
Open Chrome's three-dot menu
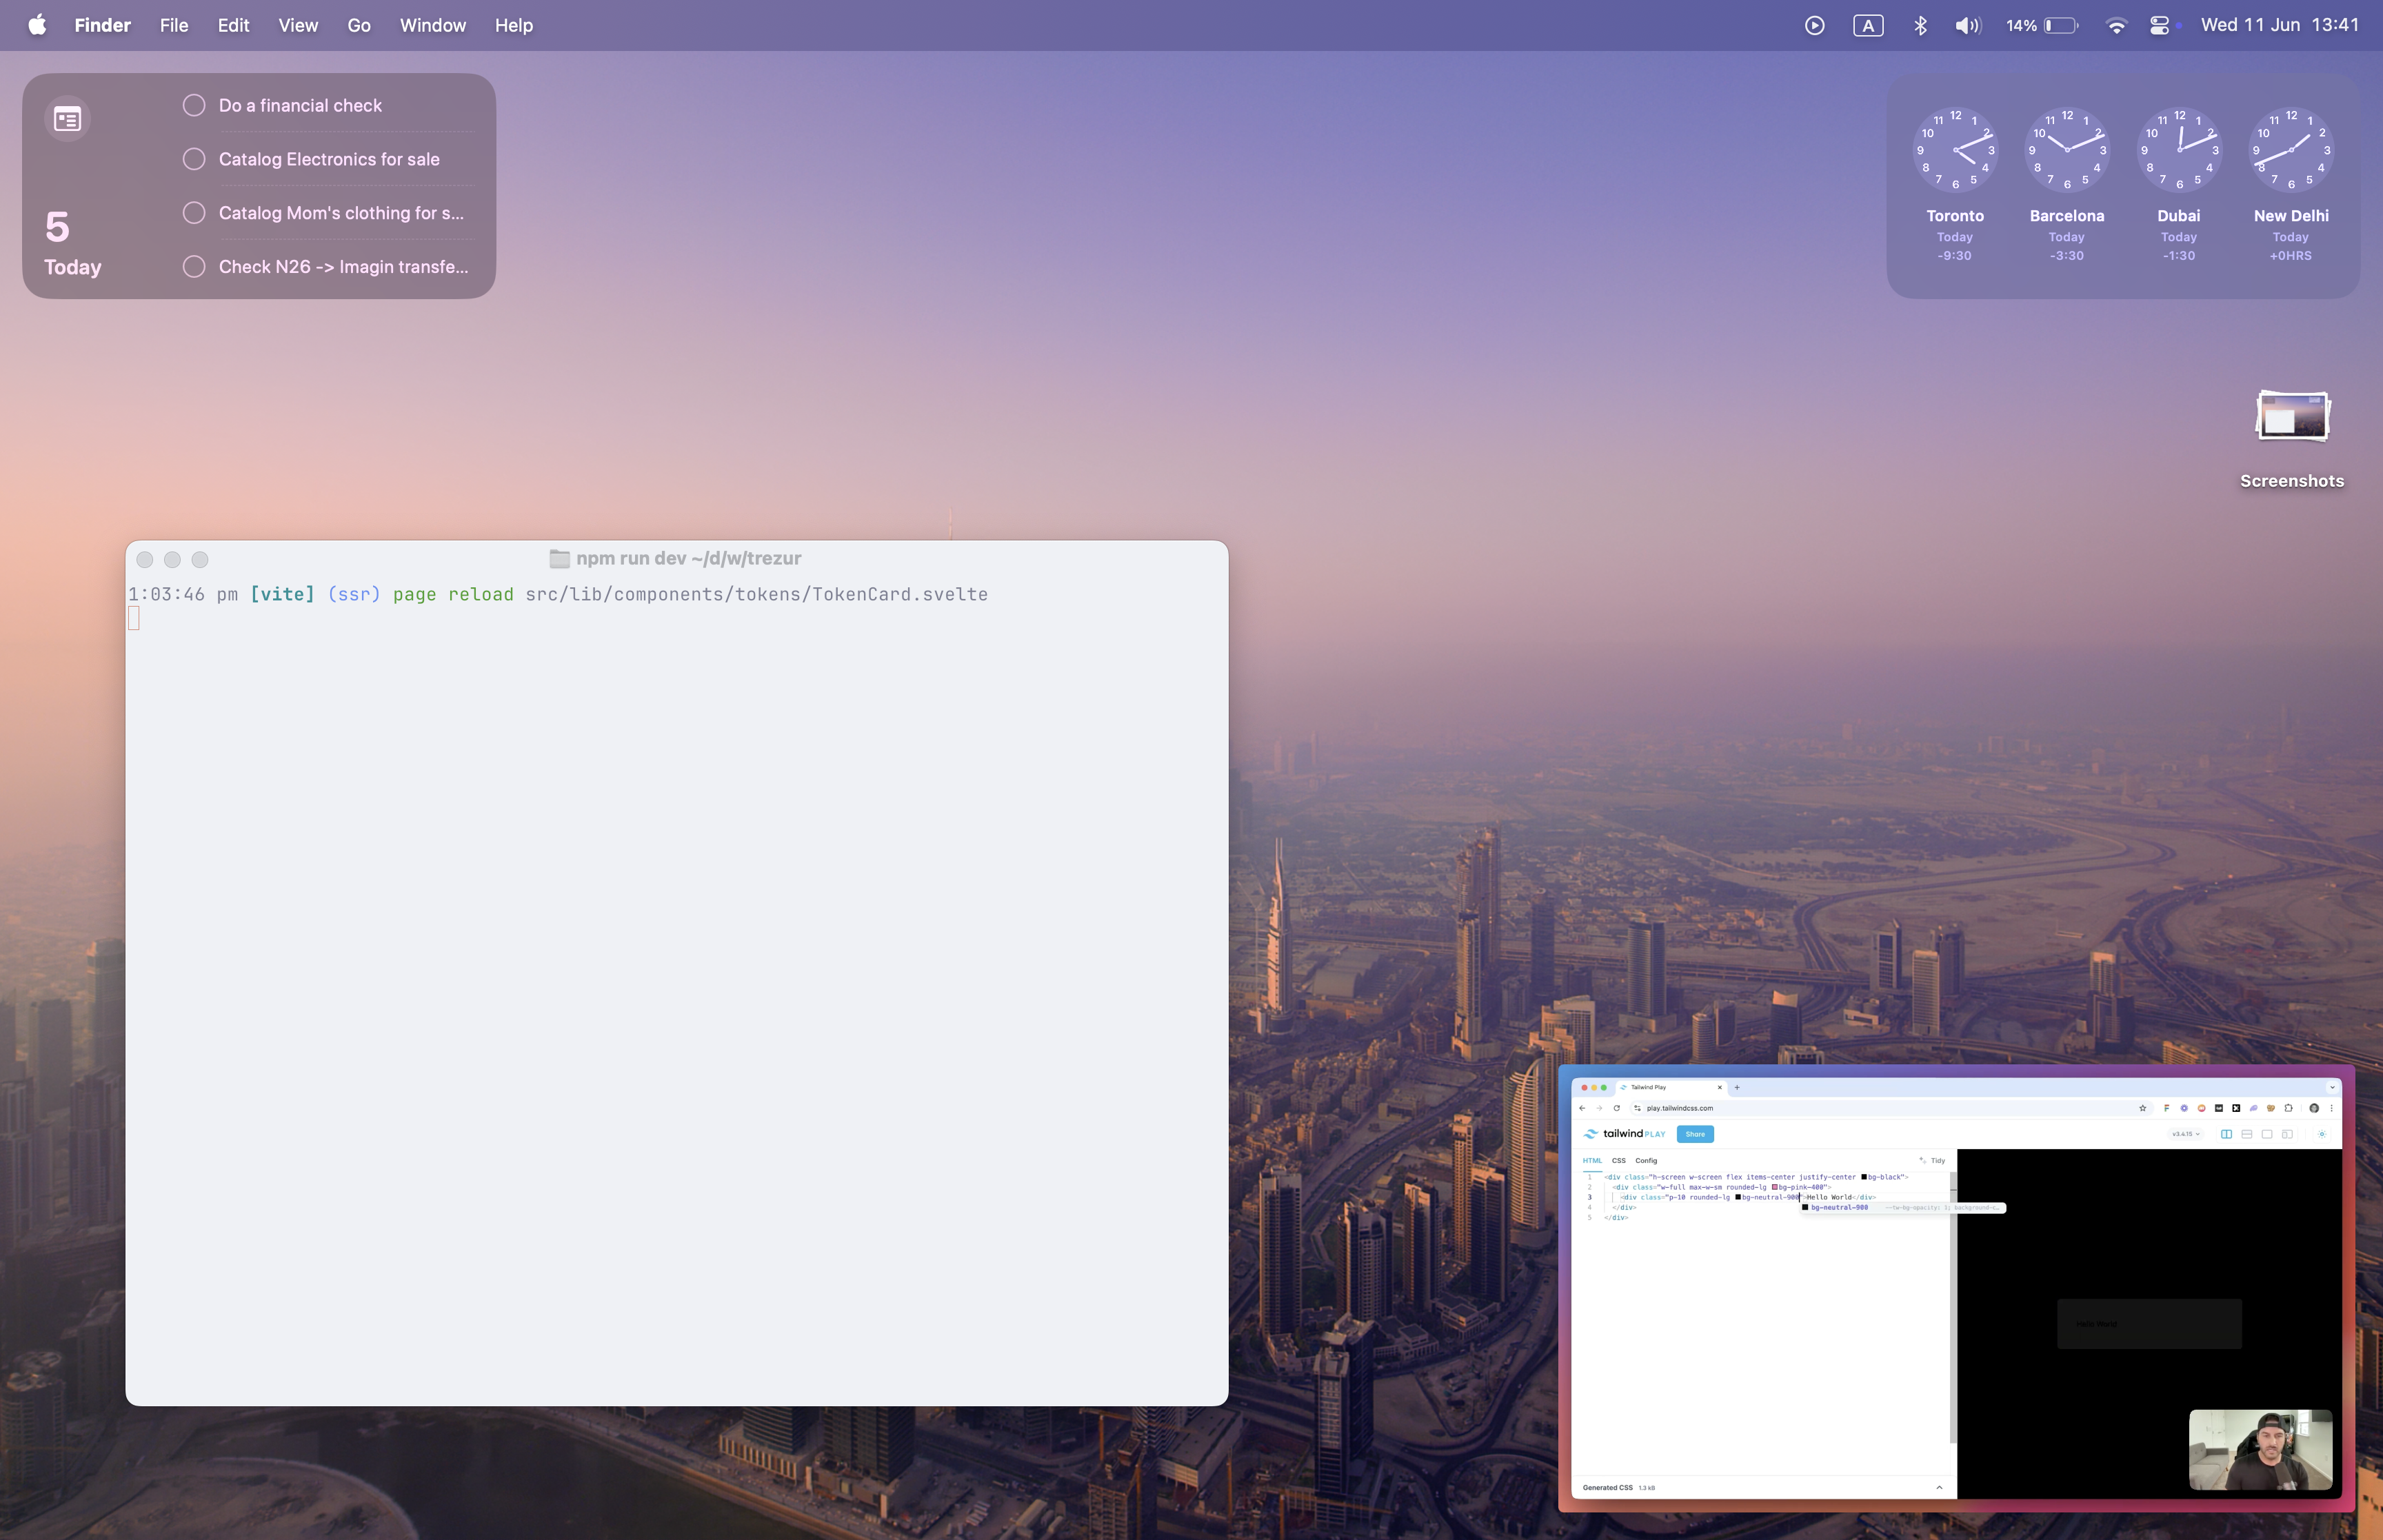2332,1108
